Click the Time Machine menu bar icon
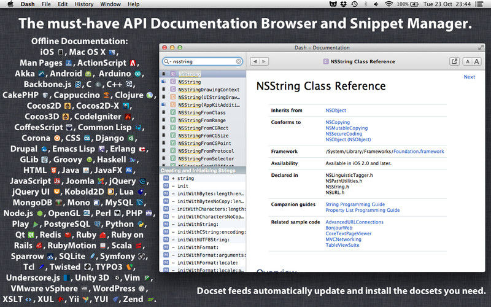 [x=355, y=4]
